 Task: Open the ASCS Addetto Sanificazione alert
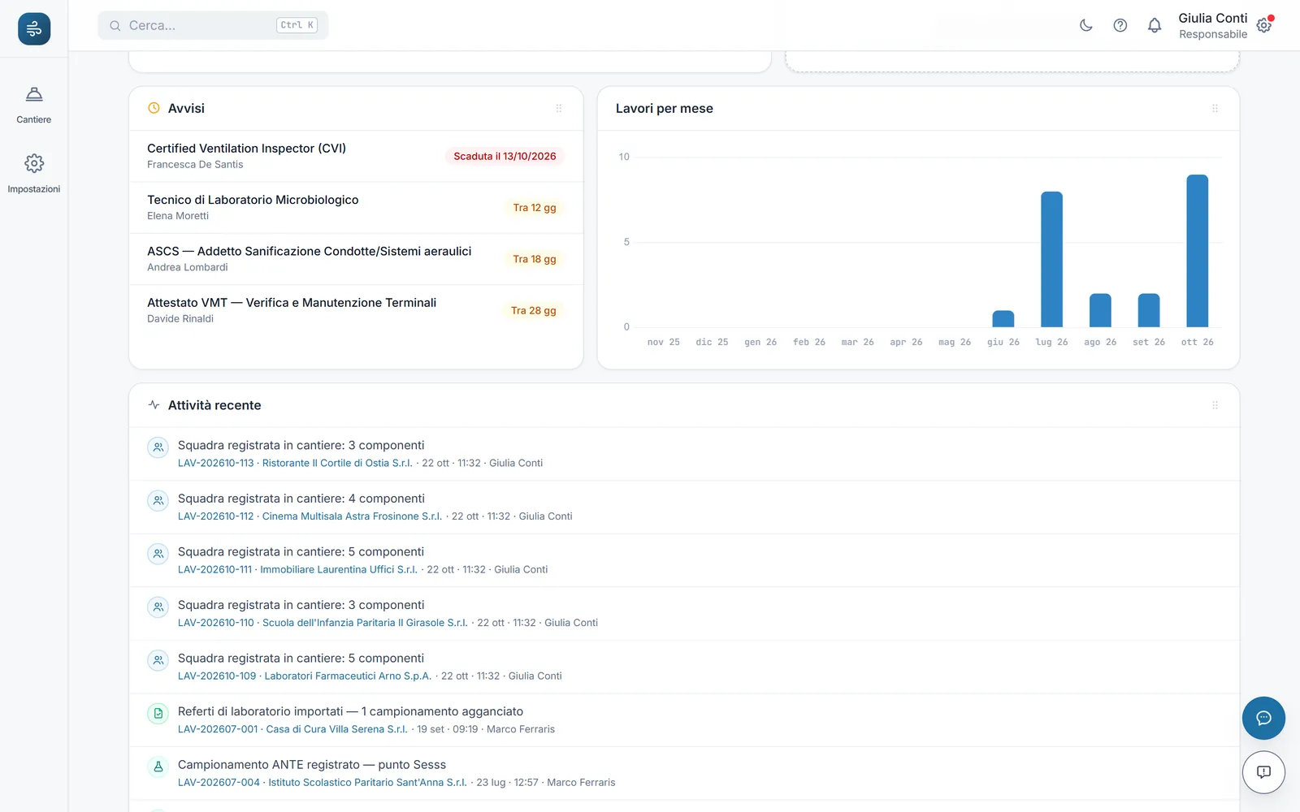coord(356,259)
